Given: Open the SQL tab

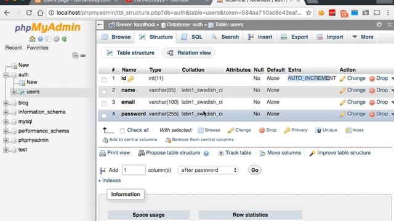Looking at the screenshot, I should point(191,37).
